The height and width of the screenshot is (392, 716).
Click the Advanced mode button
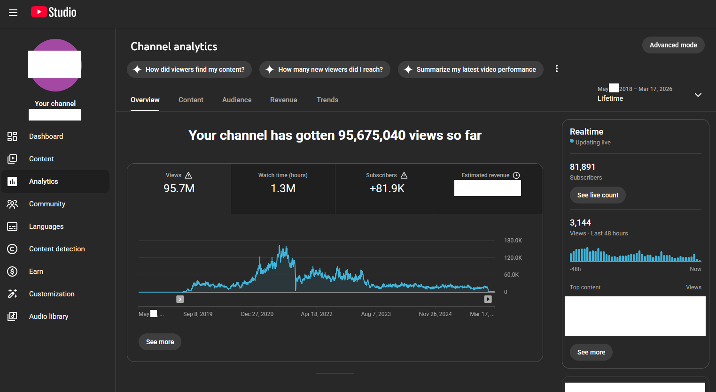coord(673,45)
